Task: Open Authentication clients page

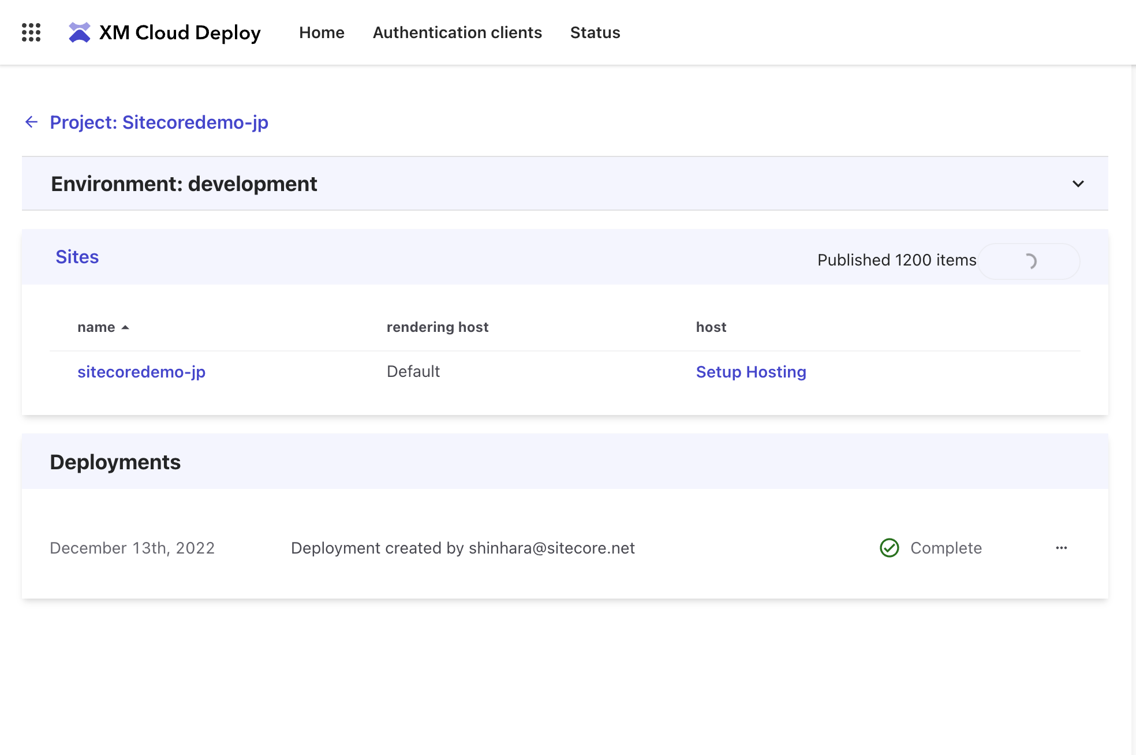Action: [457, 32]
